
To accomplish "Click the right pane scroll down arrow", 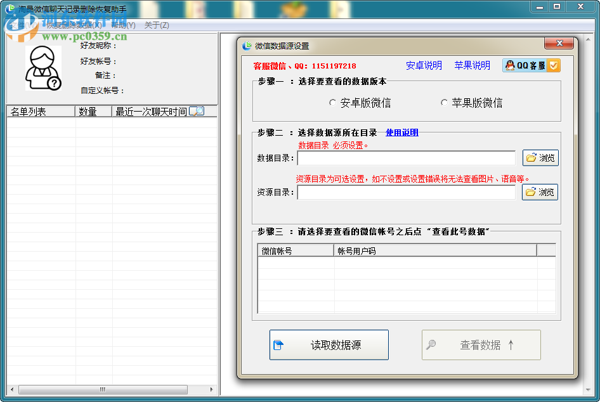I will point(588,390).
